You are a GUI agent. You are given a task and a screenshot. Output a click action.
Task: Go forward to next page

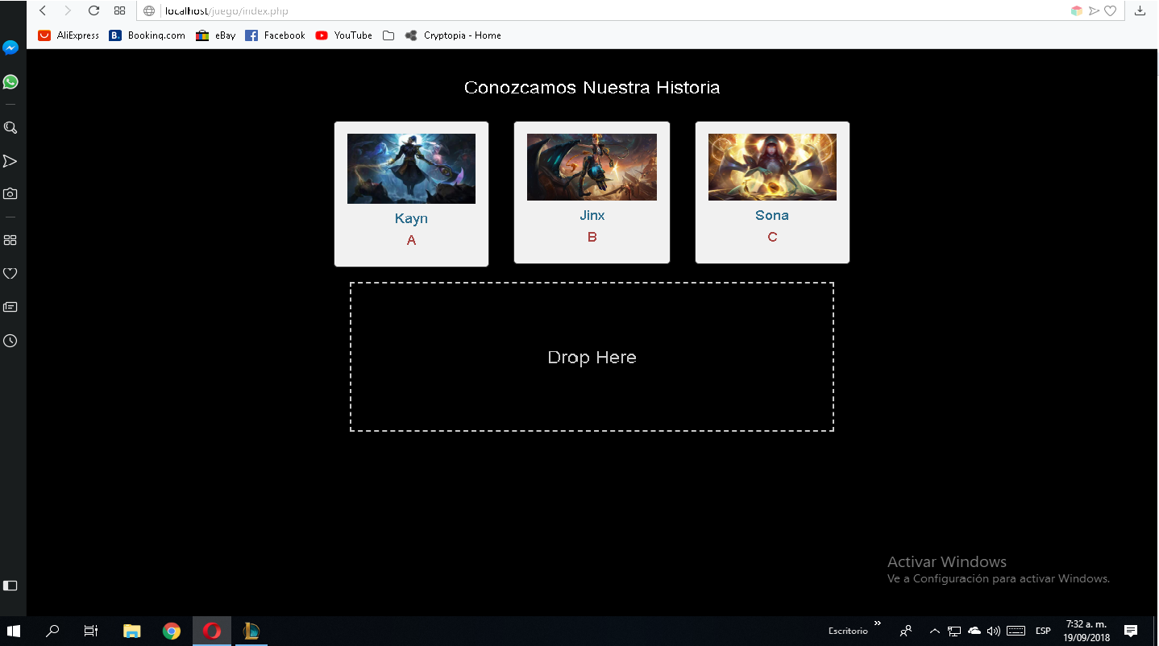68,10
